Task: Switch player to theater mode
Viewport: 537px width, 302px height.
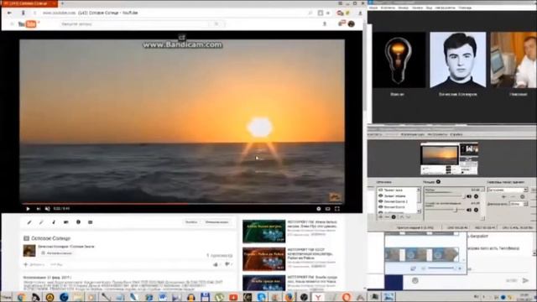Action: [328, 209]
